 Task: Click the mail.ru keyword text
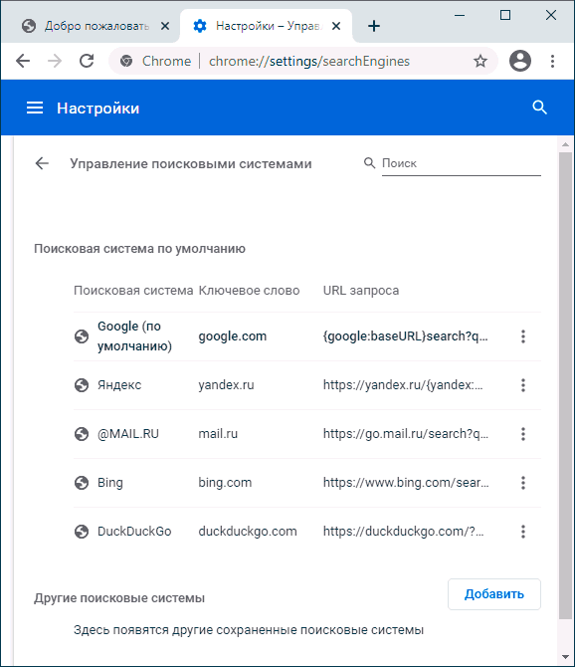click(x=218, y=434)
